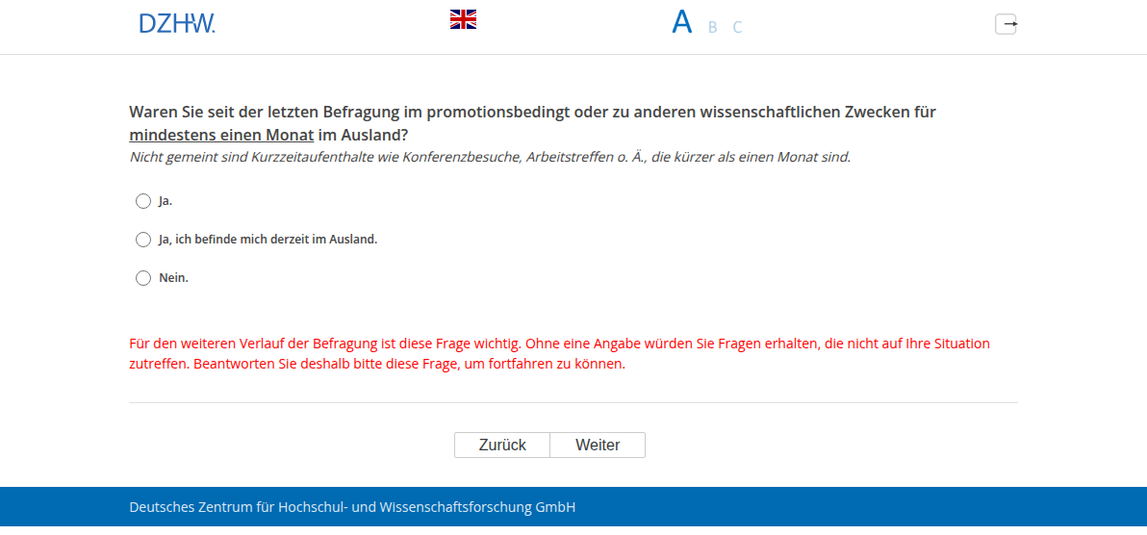Select the "Nein." radio option
This screenshot has width=1147, height=535.
(143, 278)
